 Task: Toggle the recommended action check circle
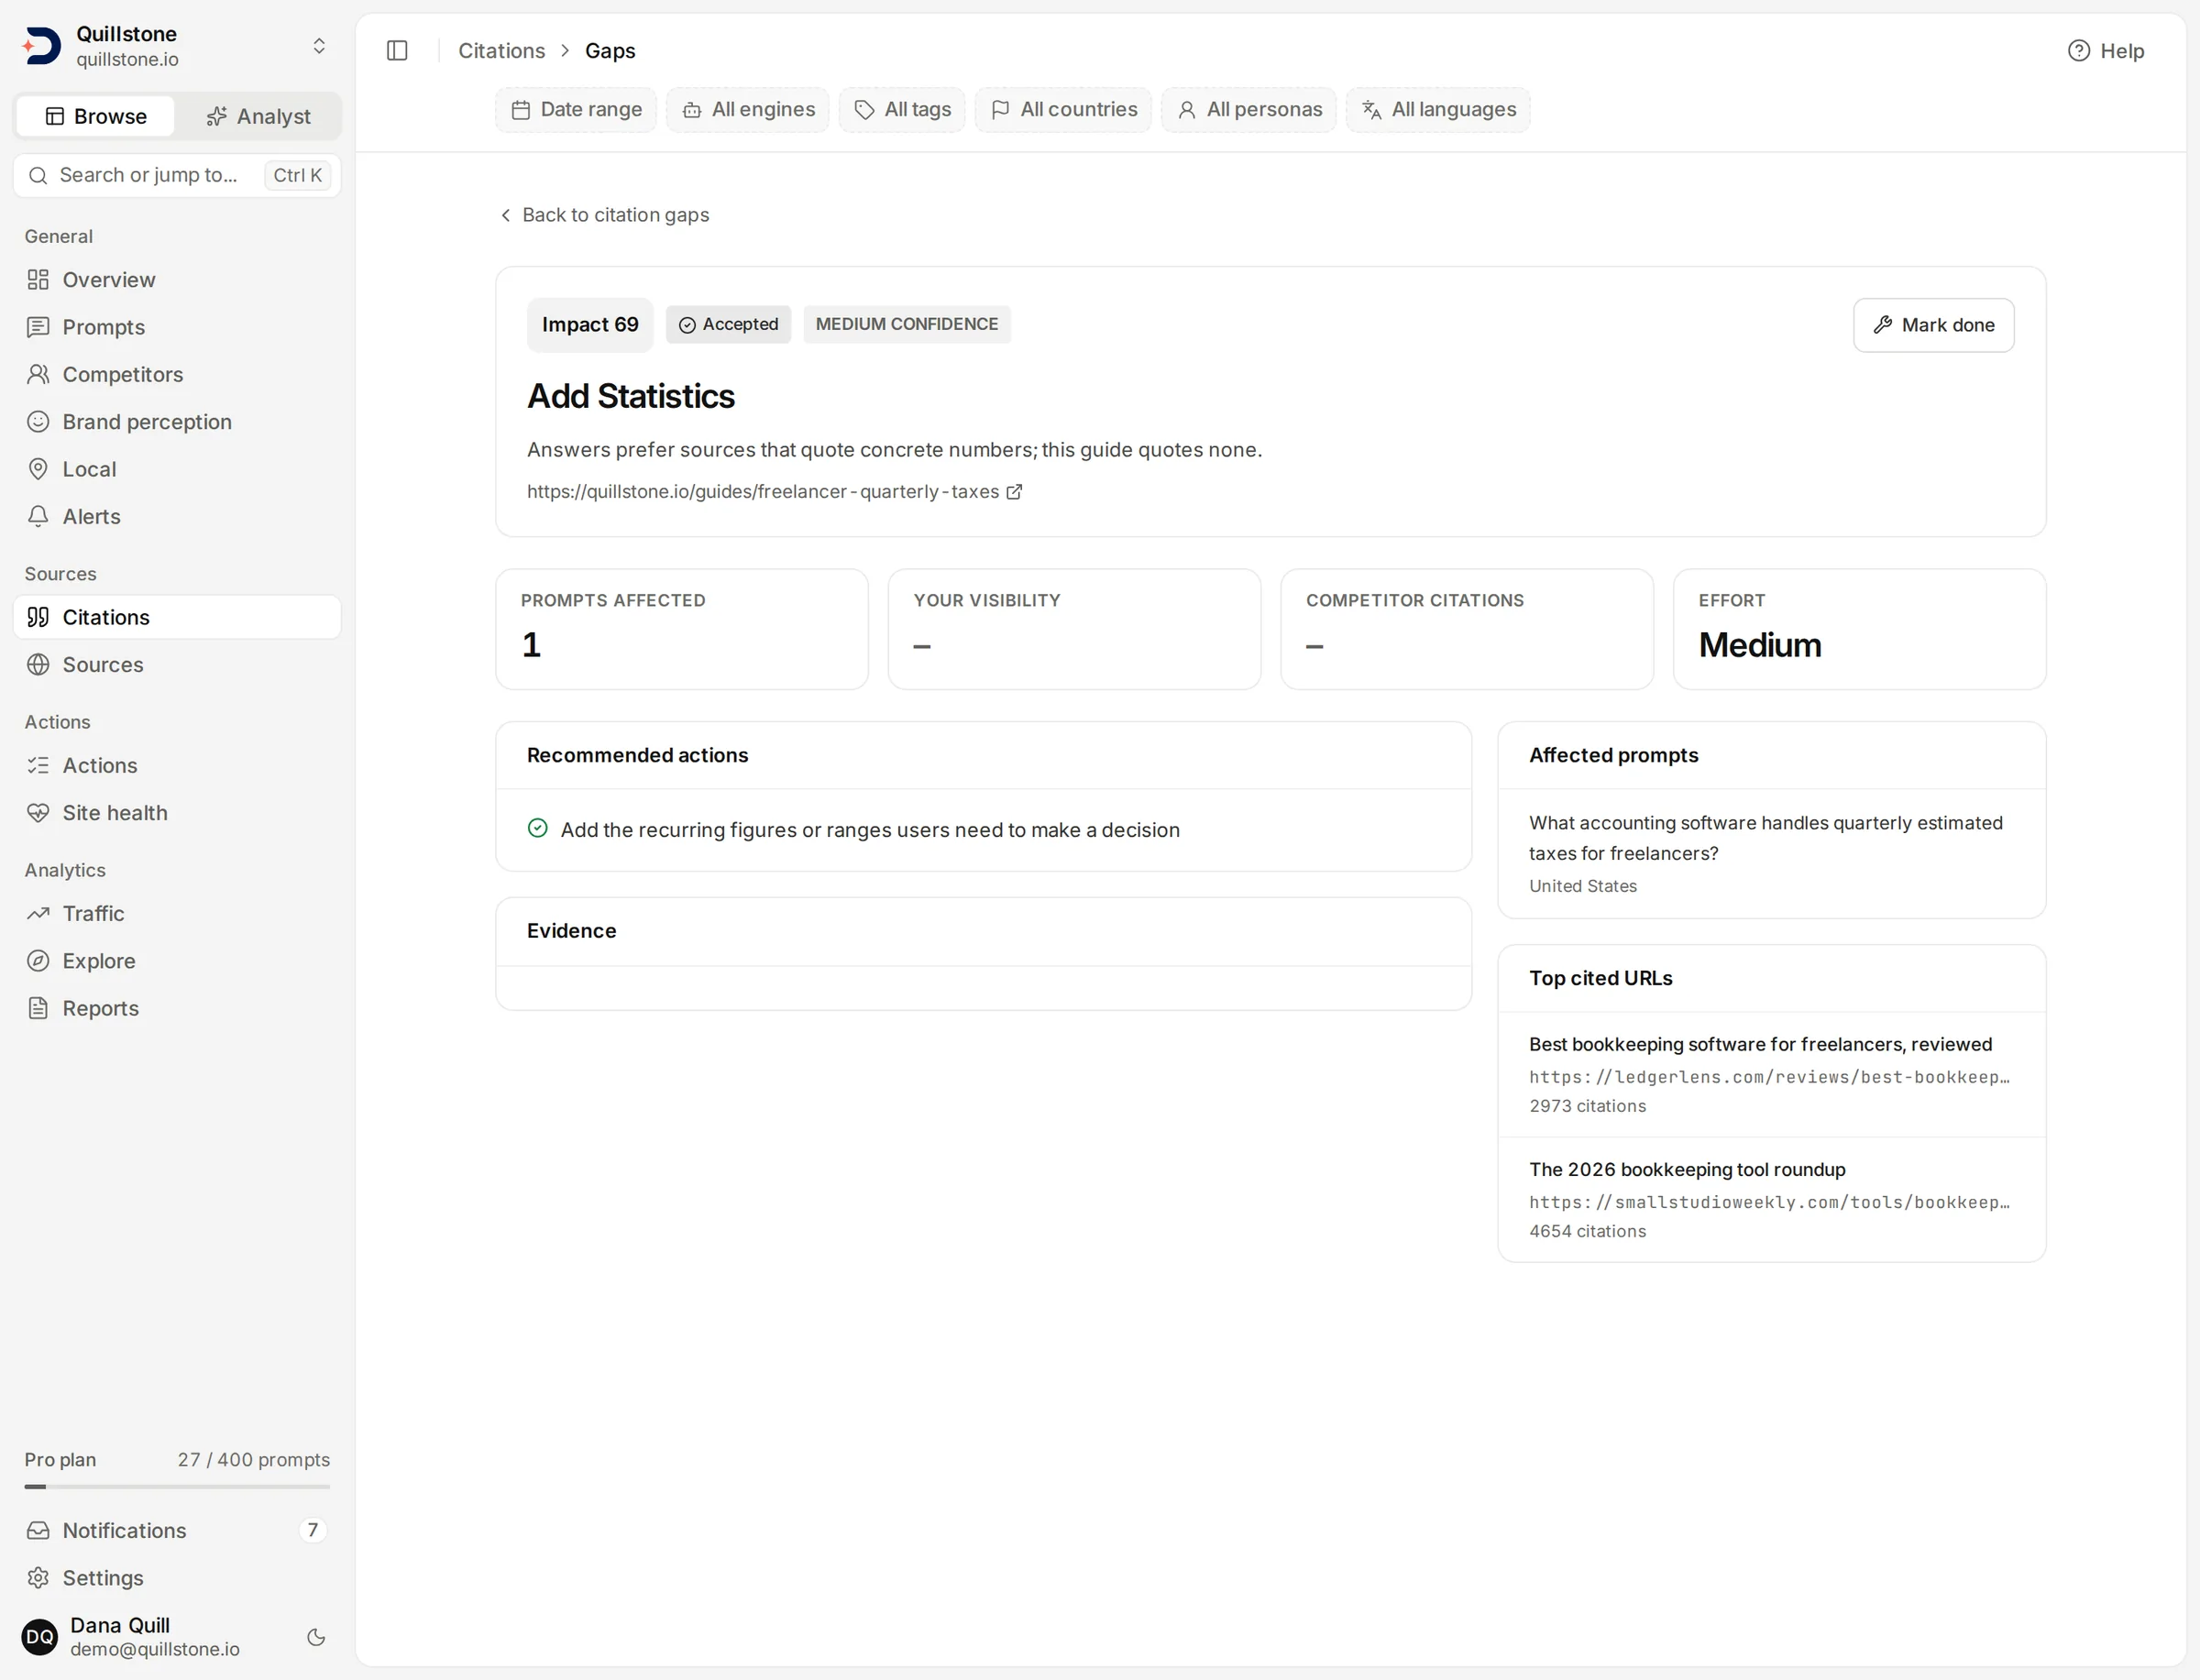[x=538, y=828]
